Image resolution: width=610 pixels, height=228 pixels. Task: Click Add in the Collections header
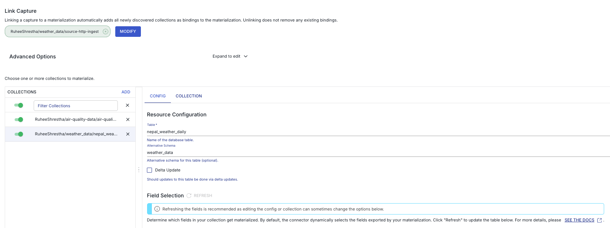pos(126,92)
